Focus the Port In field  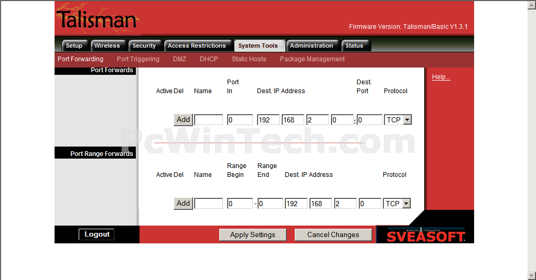click(240, 120)
